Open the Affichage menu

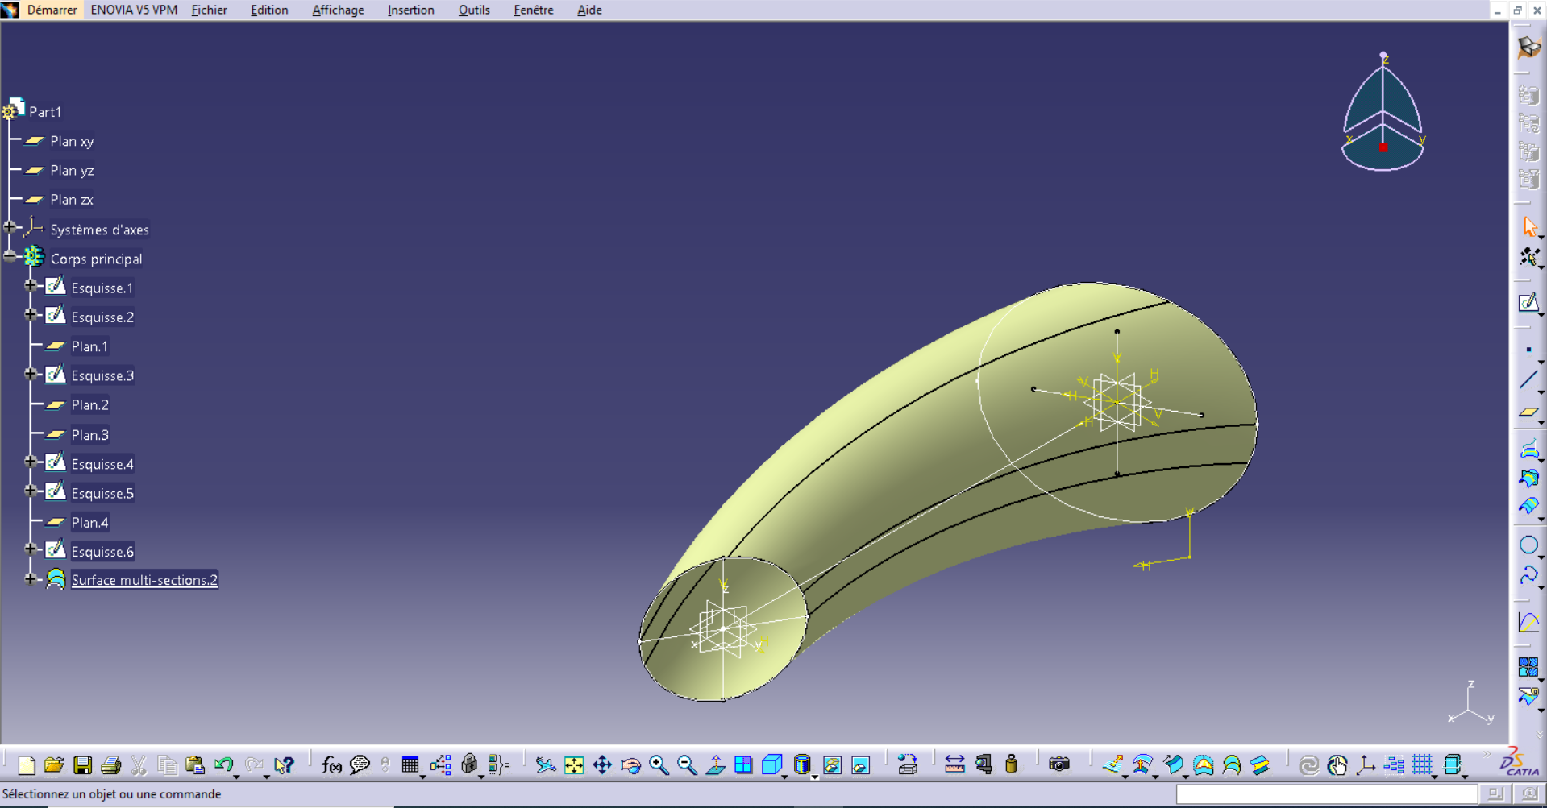(x=338, y=10)
